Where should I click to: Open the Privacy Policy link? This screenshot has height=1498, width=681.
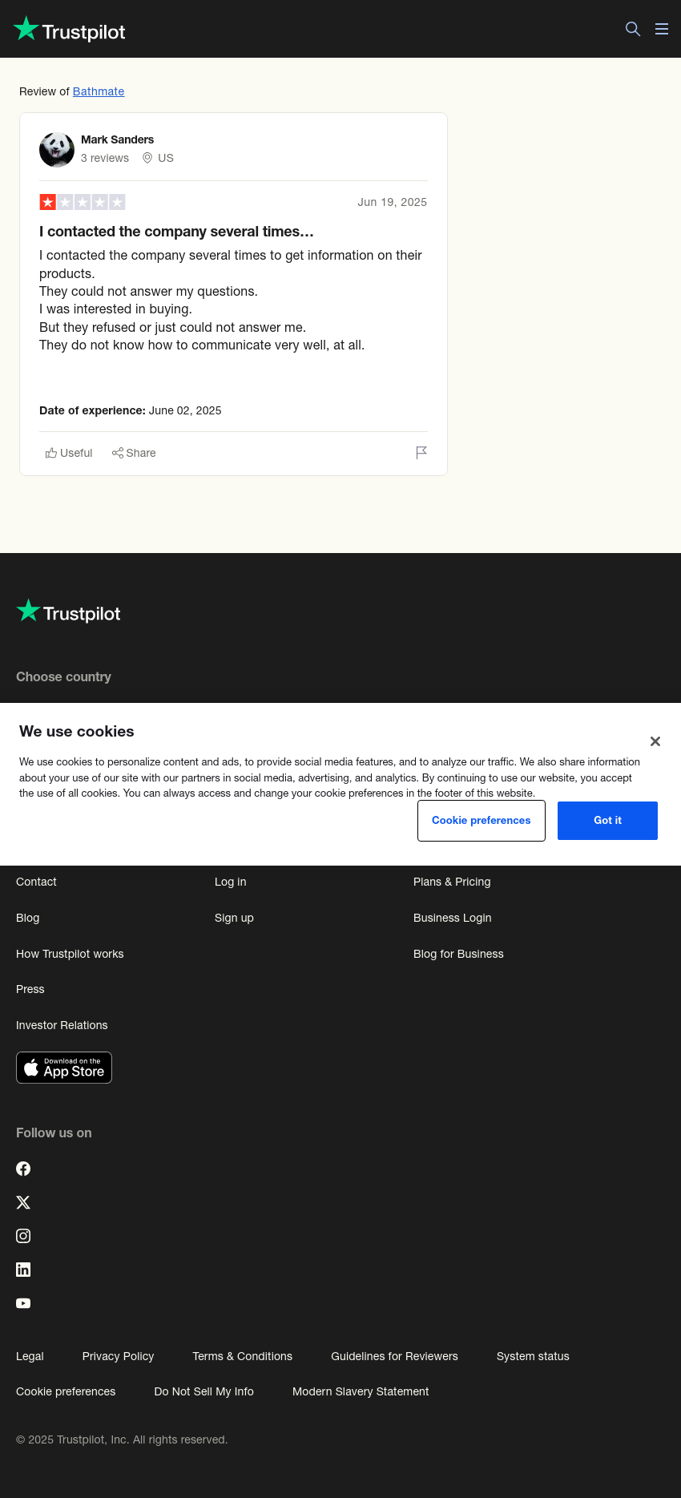tap(118, 1356)
